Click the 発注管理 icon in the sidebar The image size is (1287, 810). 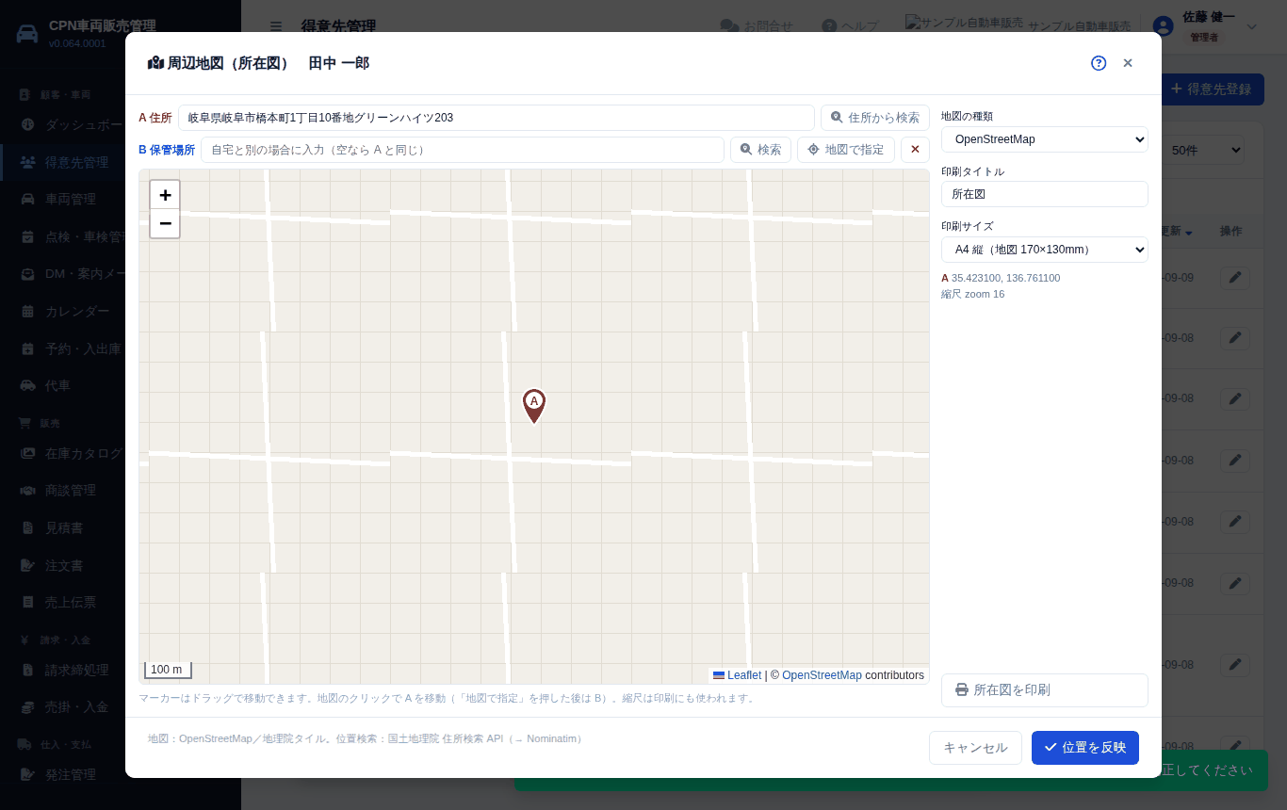tap(27, 775)
